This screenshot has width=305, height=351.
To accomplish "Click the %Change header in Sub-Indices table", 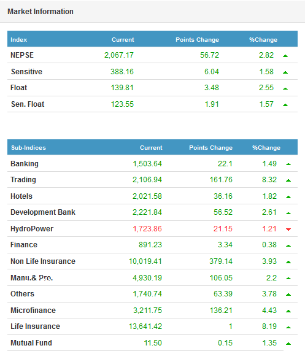I will pyautogui.click(x=266, y=148).
